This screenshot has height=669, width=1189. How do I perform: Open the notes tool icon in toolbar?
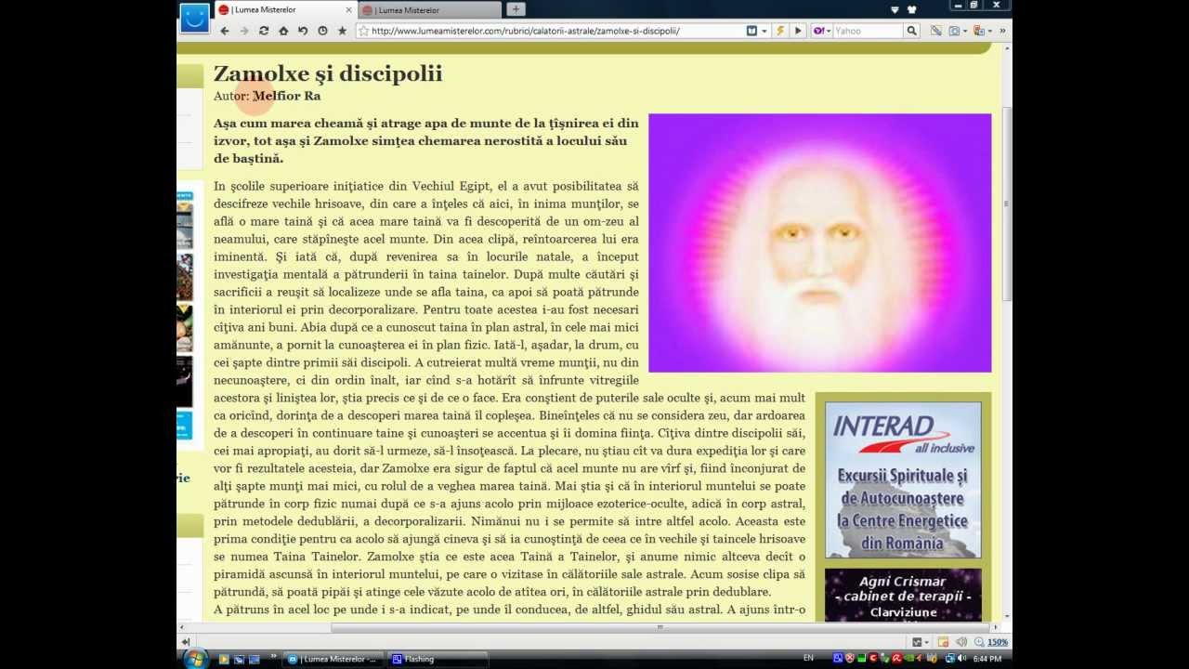click(936, 31)
